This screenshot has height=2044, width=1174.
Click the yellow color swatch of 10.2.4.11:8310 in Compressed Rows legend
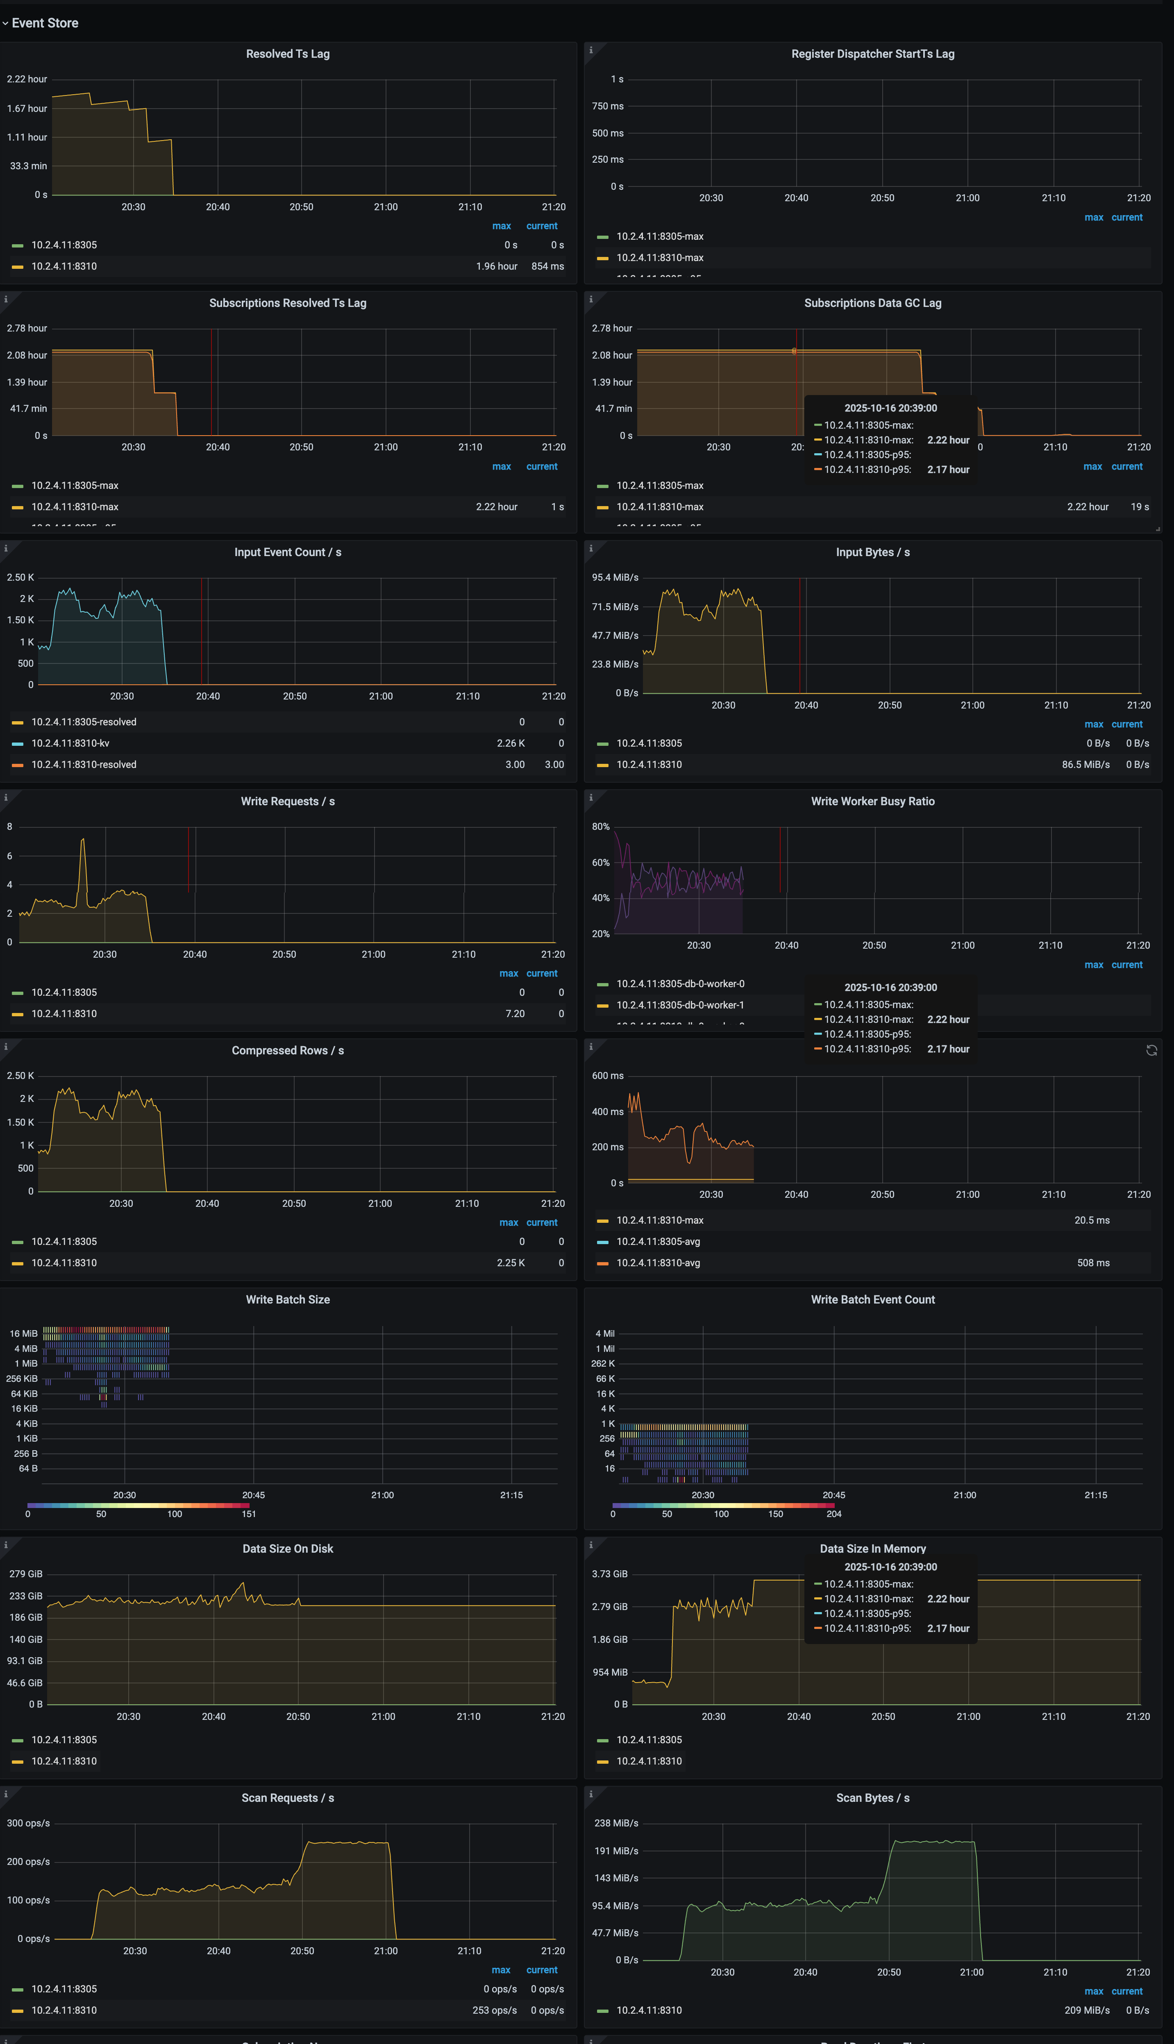17,1263
